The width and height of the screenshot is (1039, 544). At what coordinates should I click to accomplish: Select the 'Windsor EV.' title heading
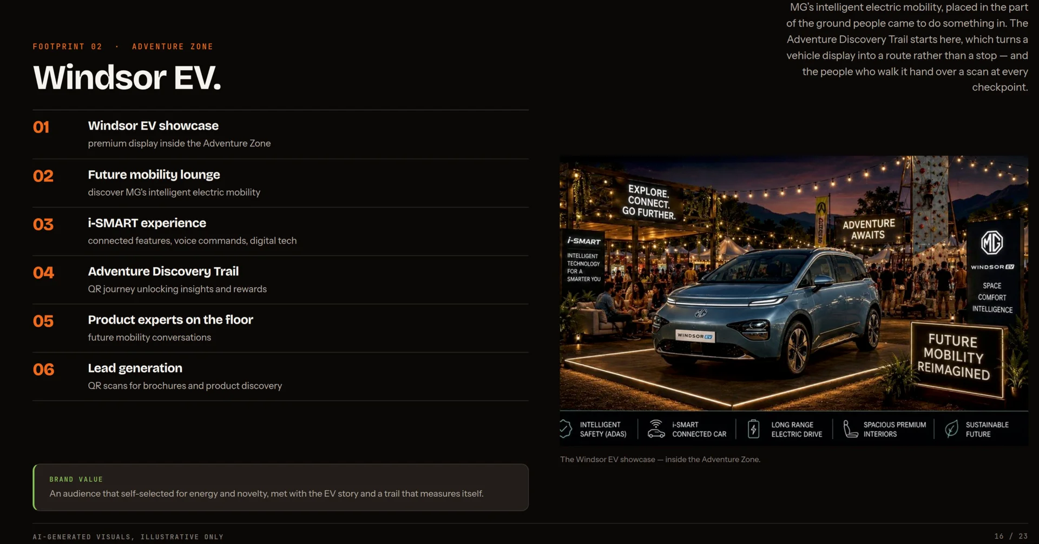tap(127, 77)
